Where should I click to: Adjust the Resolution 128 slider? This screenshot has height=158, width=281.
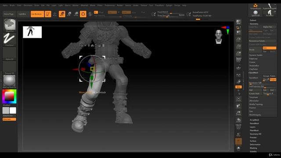point(263,83)
